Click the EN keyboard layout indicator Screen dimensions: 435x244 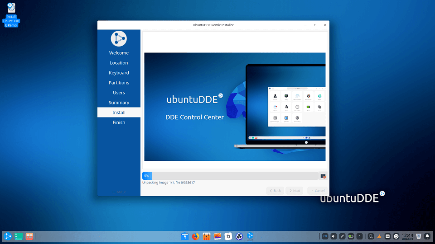[x=325, y=236]
